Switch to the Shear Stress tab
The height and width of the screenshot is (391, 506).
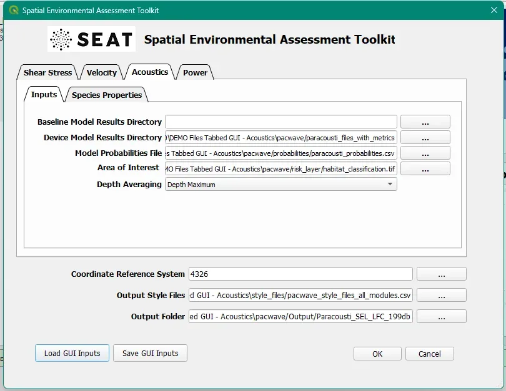click(x=47, y=72)
